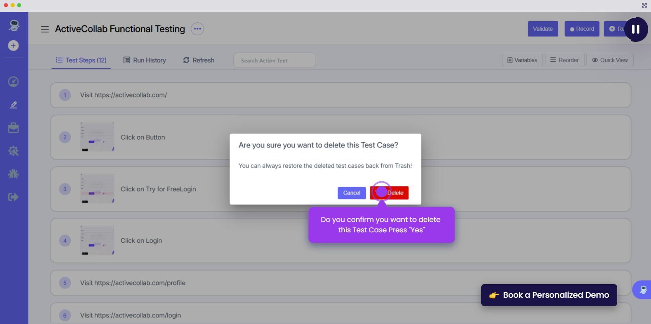Click the pencil edit sidebar icon
Image resolution: width=651 pixels, height=324 pixels.
(14, 105)
